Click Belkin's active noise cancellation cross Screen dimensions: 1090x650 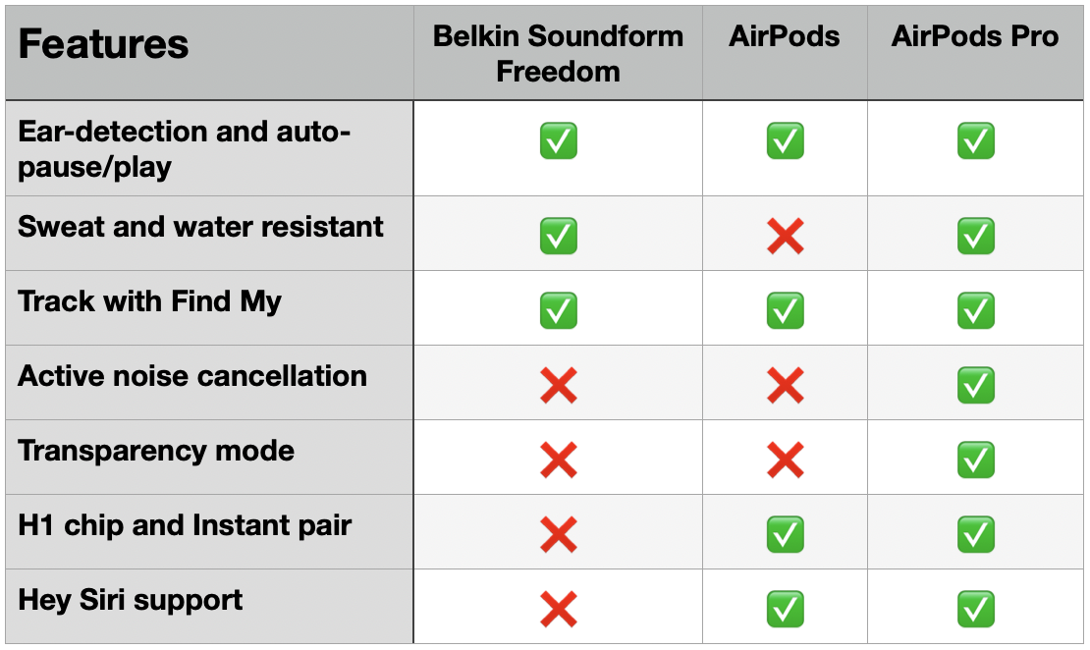[558, 385]
